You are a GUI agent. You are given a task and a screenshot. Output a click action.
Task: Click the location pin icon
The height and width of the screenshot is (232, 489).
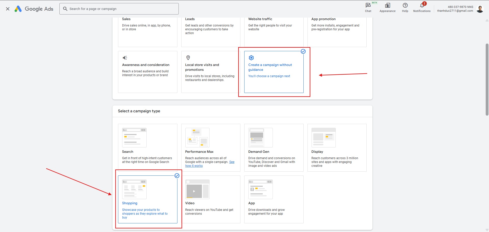pyautogui.click(x=188, y=58)
